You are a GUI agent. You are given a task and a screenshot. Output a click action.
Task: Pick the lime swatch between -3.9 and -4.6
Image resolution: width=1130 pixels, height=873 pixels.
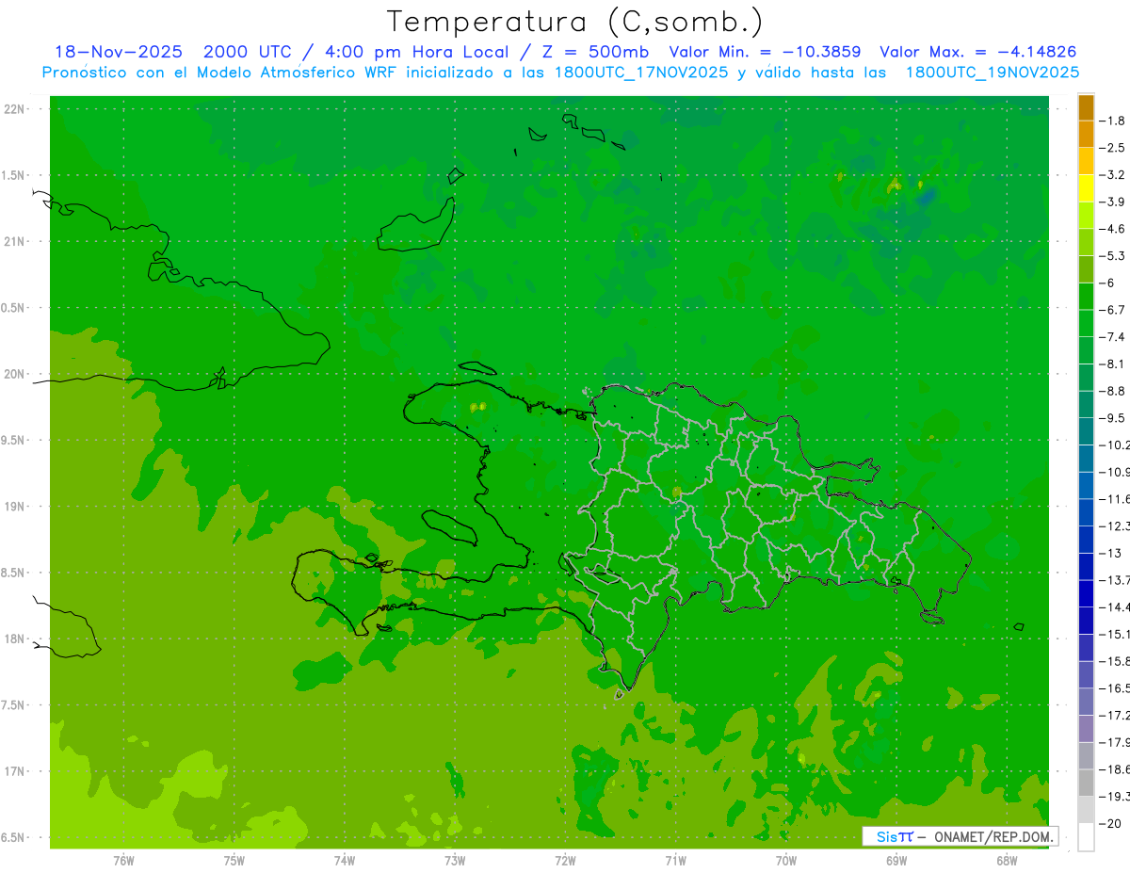(x=1086, y=216)
